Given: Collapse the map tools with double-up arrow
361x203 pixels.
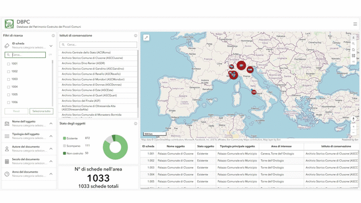Looking at the screenshot, I should [x=353, y=38].
